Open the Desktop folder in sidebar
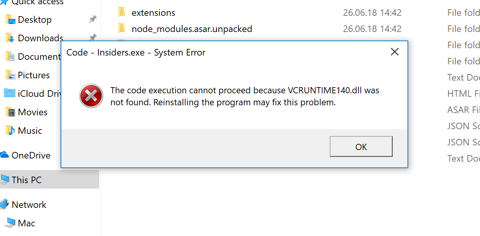Image resolution: width=480 pixels, height=236 pixels. point(34,19)
